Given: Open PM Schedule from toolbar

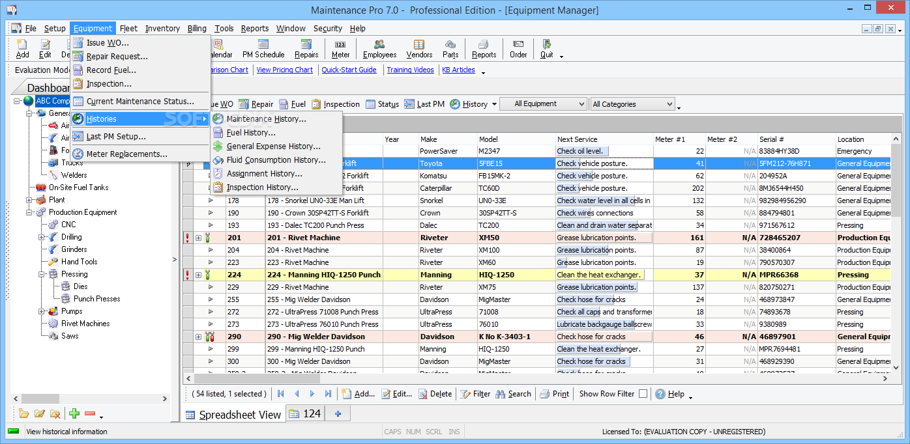Looking at the screenshot, I should point(263,49).
